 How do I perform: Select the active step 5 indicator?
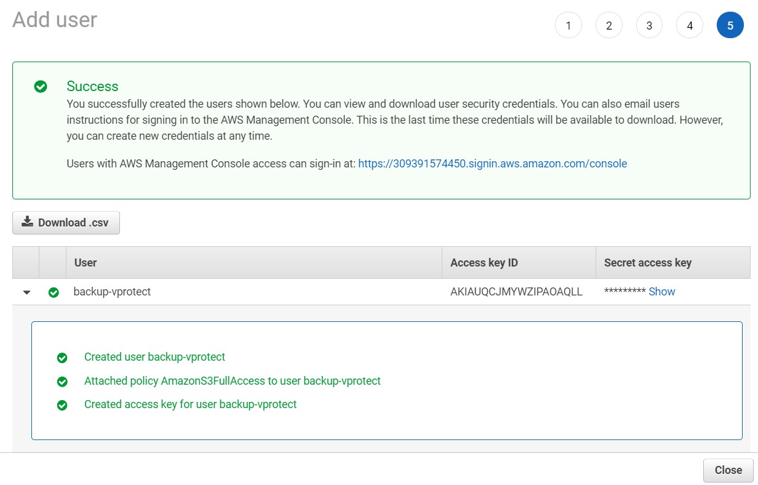730,26
